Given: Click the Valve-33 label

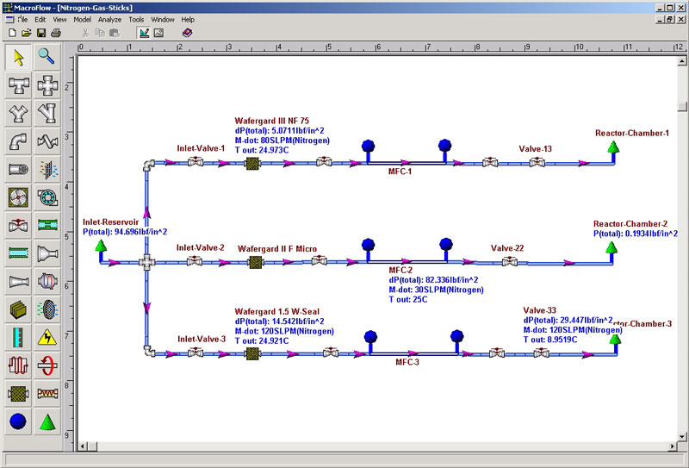Looking at the screenshot, I should 540,310.
